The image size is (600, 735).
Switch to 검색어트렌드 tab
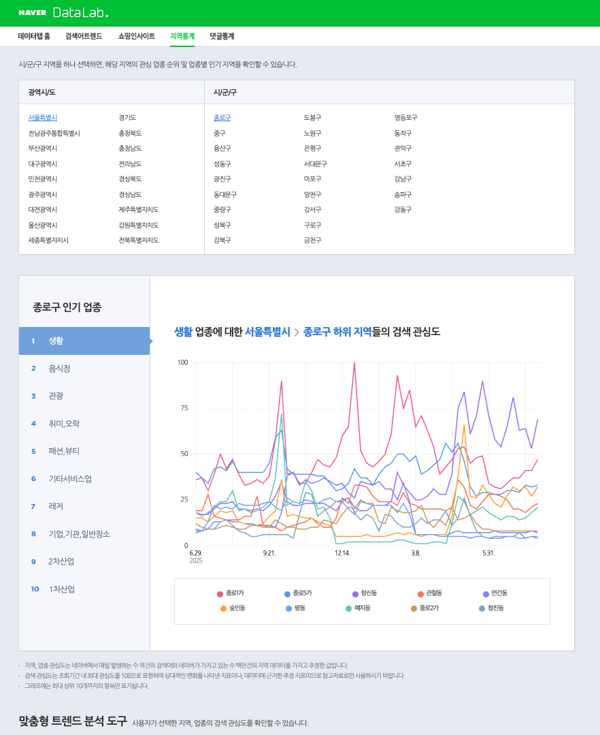click(84, 36)
